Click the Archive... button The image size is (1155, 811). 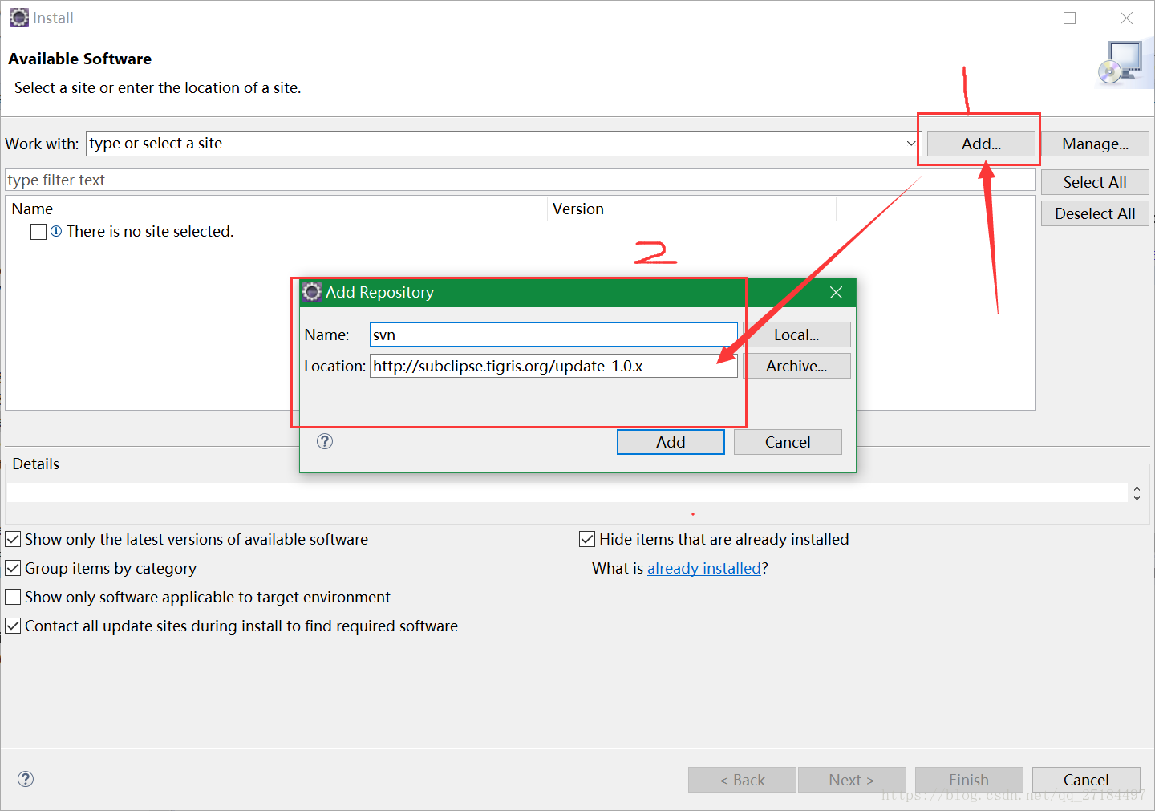click(x=797, y=366)
